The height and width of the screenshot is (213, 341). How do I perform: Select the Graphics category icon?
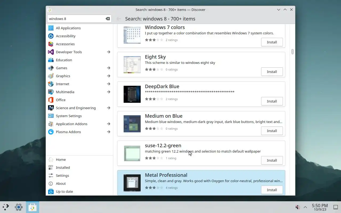coord(51,76)
